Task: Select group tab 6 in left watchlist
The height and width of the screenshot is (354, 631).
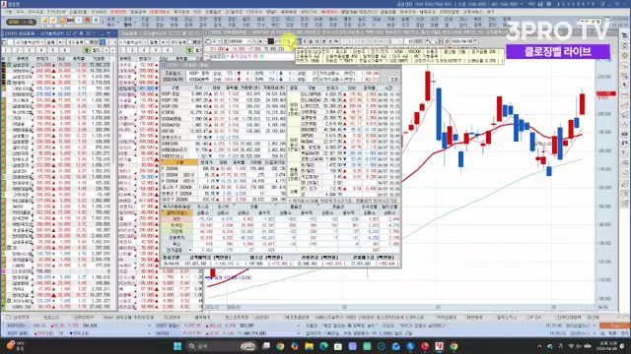Action: [x=64, y=50]
